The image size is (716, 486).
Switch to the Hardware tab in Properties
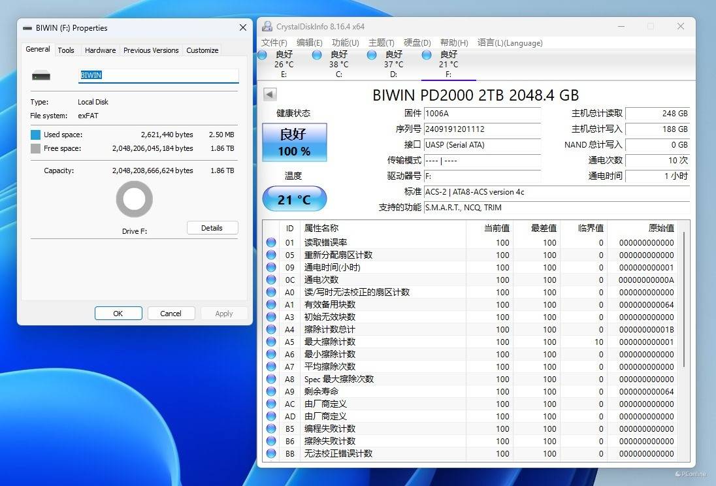click(100, 50)
